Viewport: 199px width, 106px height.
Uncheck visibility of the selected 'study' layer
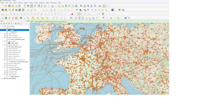point(7,30)
